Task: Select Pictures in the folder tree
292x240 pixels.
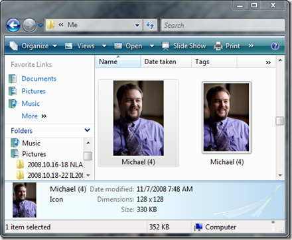Action: point(34,154)
